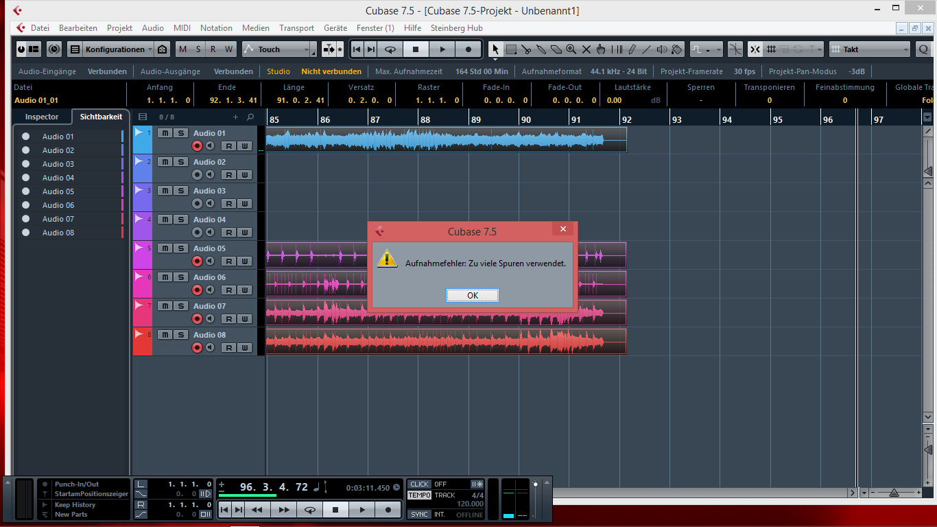
Task: Select the Mute X tool
Action: [586, 49]
